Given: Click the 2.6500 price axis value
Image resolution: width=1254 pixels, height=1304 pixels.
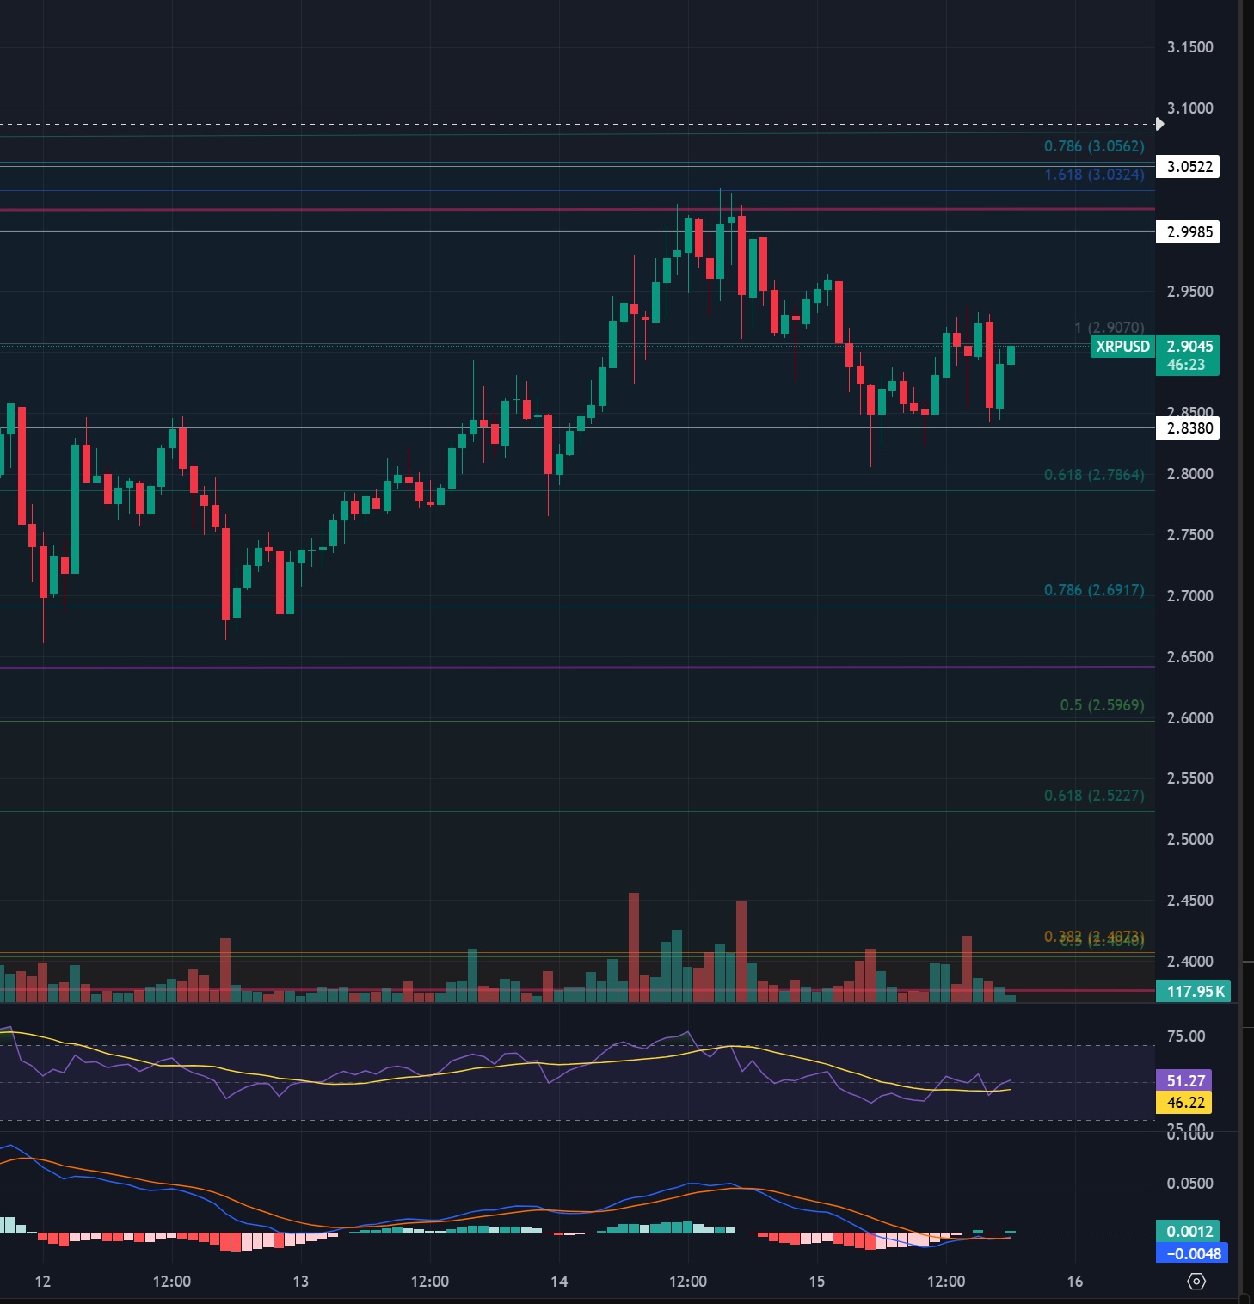Looking at the screenshot, I should coord(1189,657).
